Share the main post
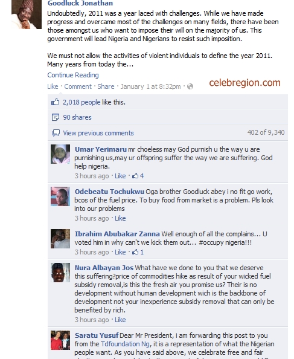Viewport: 294px width, 359px height. [x=106, y=86]
